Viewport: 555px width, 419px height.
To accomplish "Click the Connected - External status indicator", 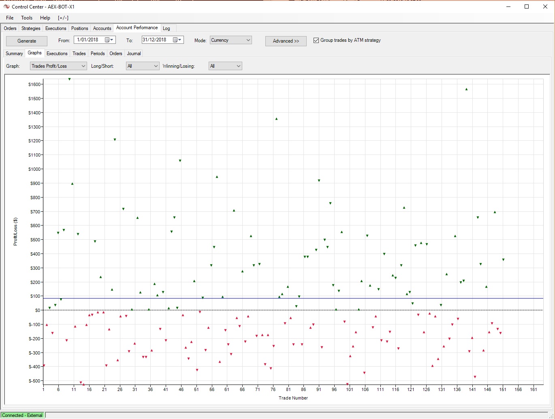I will click(x=22, y=415).
